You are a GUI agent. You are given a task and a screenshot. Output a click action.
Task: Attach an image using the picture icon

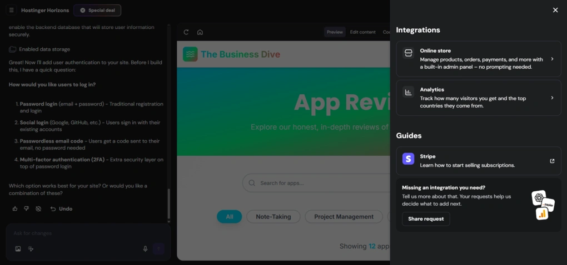(x=18, y=249)
